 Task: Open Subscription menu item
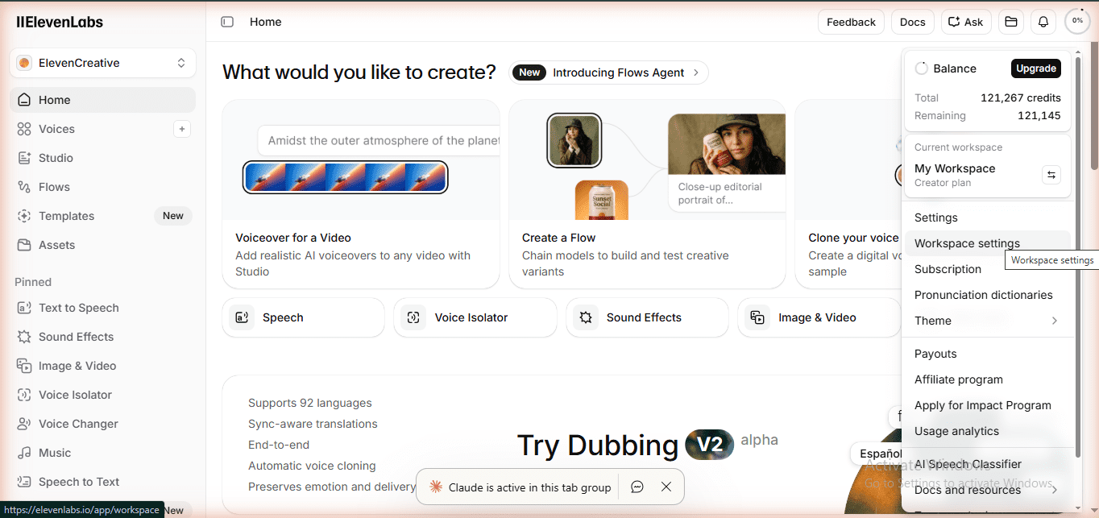coord(988,269)
